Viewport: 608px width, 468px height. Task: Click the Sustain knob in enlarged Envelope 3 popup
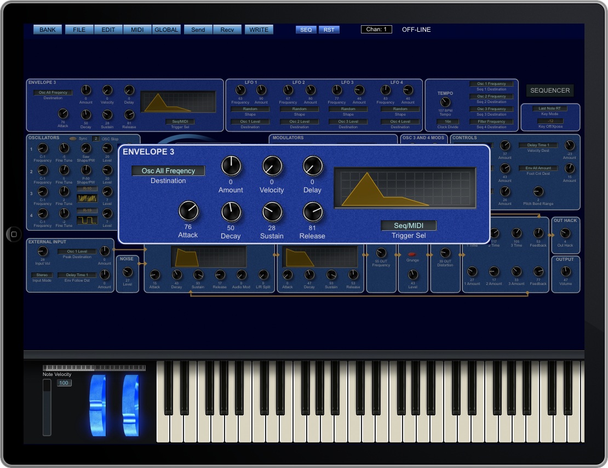(272, 212)
